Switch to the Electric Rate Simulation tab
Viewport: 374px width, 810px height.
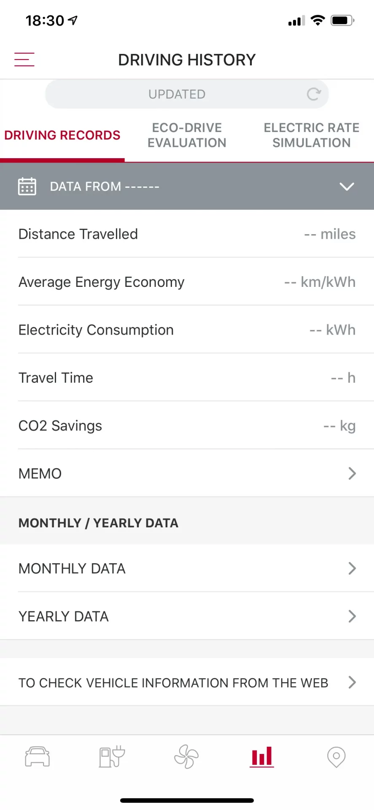tap(311, 135)
